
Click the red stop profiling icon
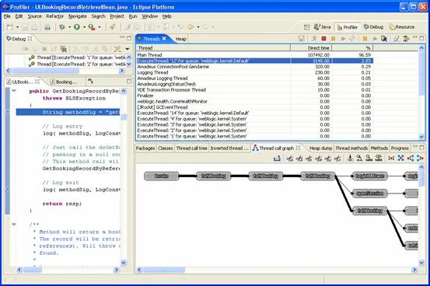pos(323,39)
